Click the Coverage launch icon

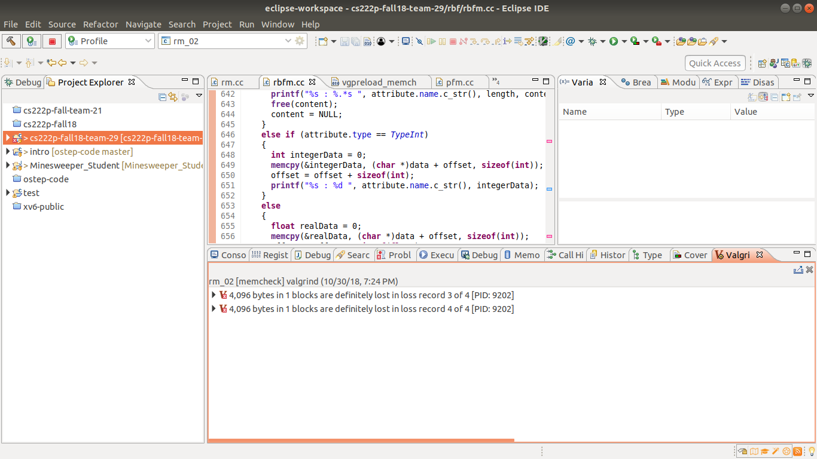click(635, 41)
